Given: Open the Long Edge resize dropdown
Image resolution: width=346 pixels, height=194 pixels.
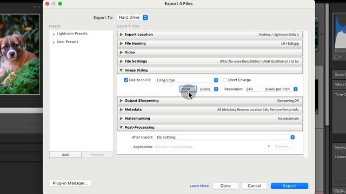Looking at the screenshot, I should pos(187,80).
